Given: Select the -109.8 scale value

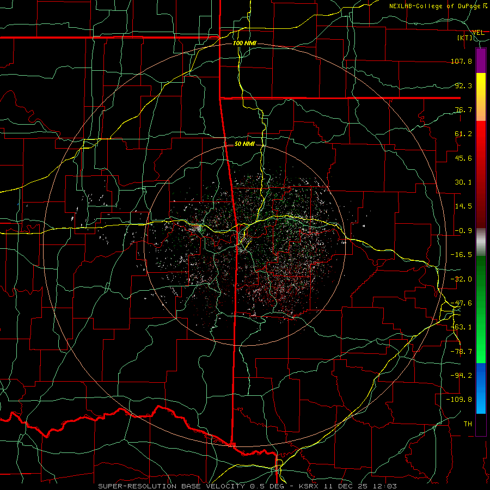Looking at the screenshot, I should click(x=459, y=400).
